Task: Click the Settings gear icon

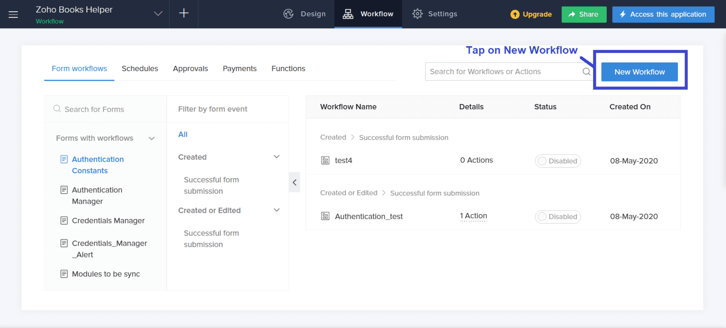Action: [417, 14]
